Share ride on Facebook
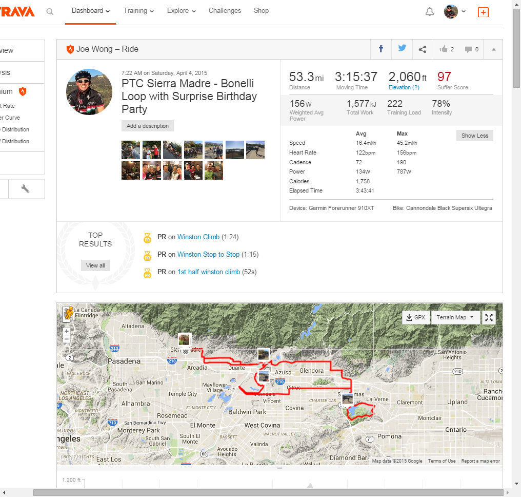 [381, 49]
